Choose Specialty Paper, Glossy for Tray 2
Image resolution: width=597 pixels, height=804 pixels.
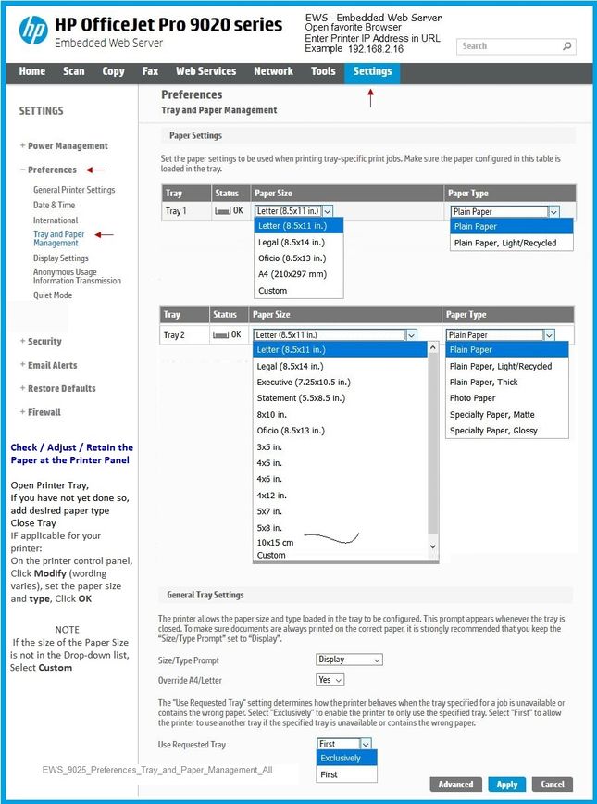[x=507, y=430]
